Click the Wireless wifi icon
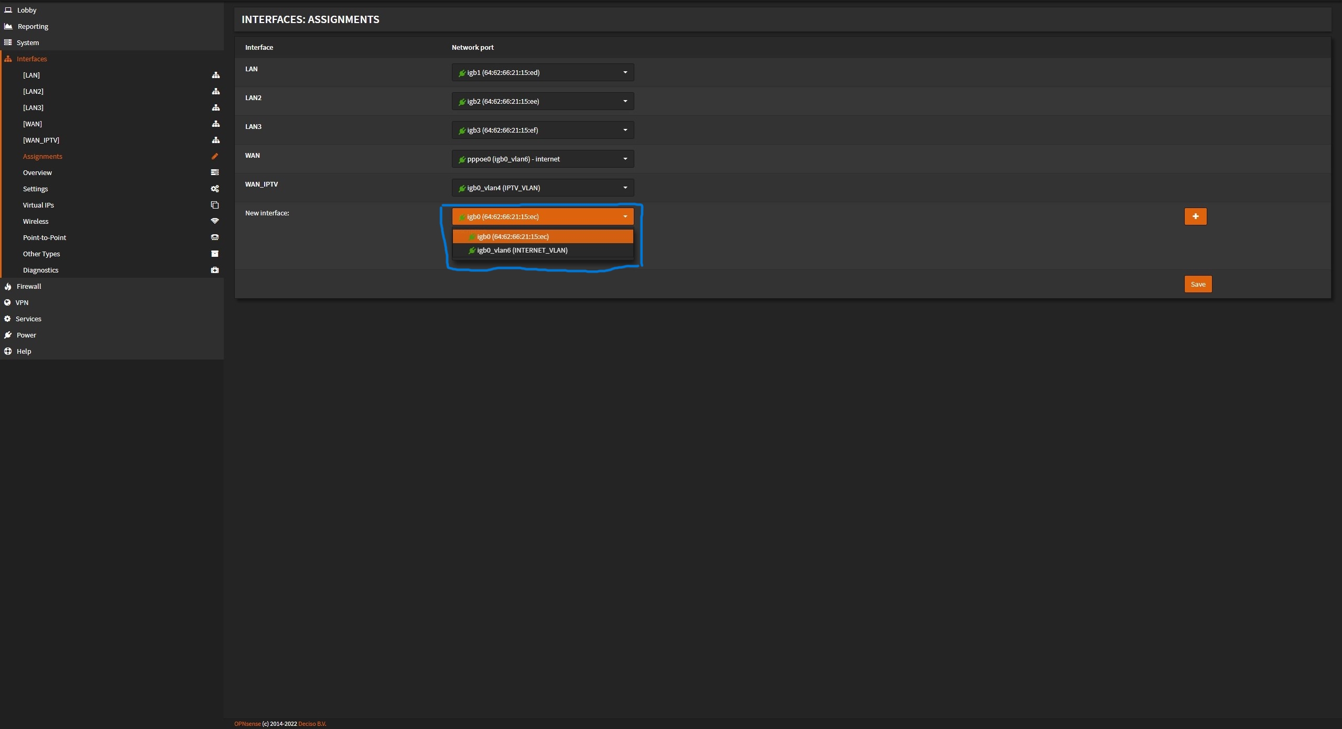 pyautogui.click(x=214, y=221)
